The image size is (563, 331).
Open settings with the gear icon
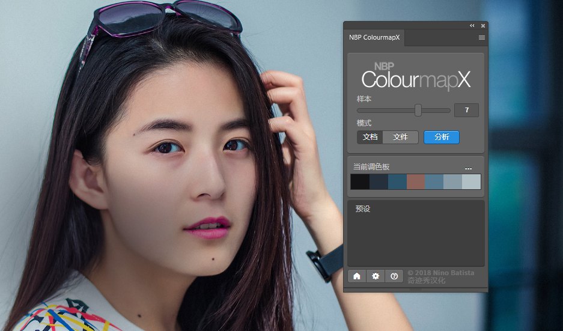coord(376,276)
